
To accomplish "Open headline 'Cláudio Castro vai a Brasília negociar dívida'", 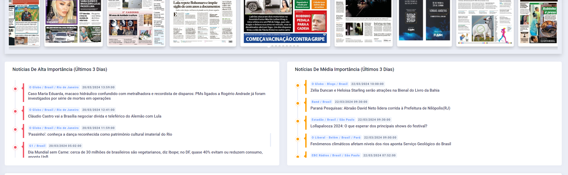I will click(95, 116).
